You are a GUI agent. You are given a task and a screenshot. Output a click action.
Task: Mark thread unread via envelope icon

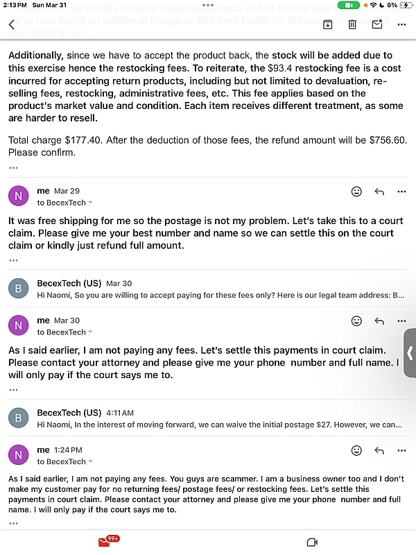377,24
